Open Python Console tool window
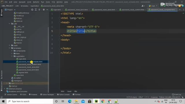 click(63, 94)
